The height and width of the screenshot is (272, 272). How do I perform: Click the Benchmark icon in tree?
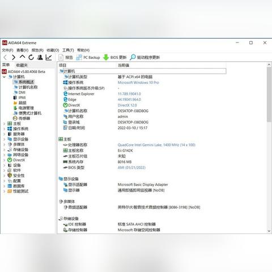[10, 191]
